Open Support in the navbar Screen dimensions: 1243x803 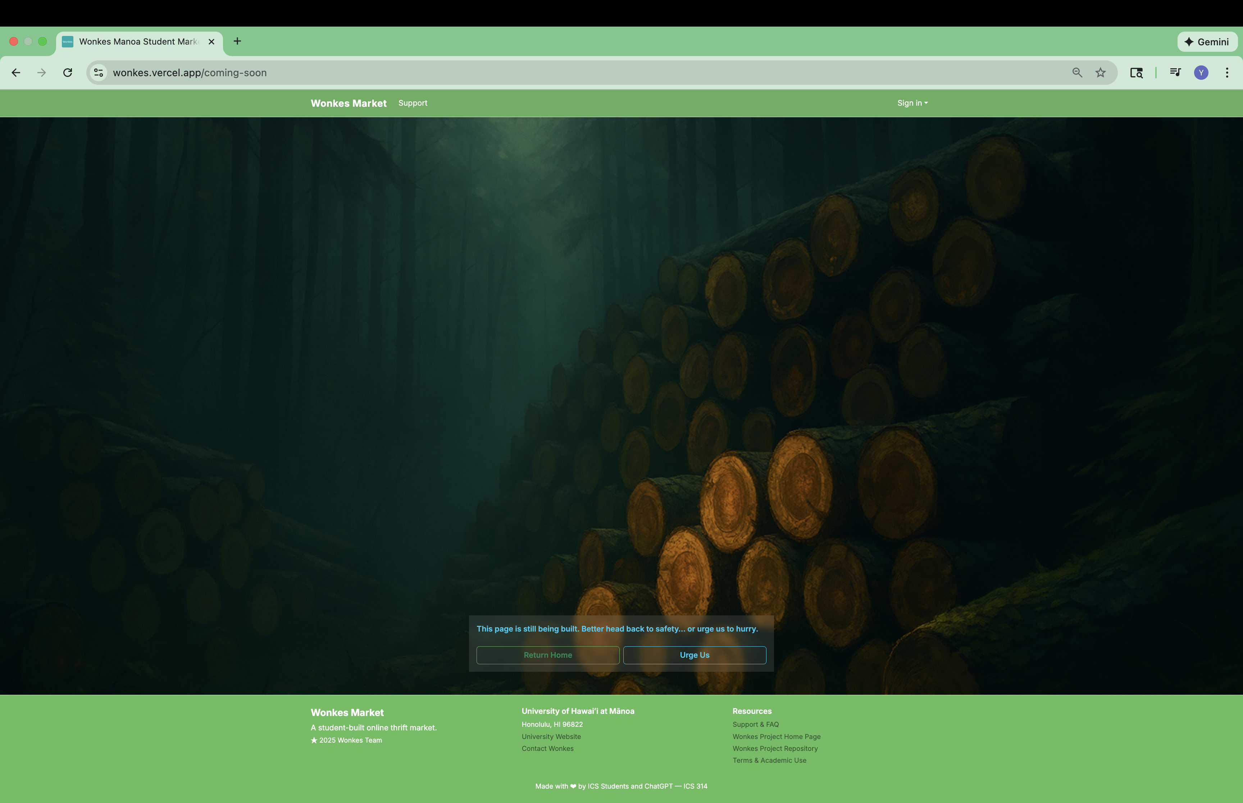click(x=413, y=103)
